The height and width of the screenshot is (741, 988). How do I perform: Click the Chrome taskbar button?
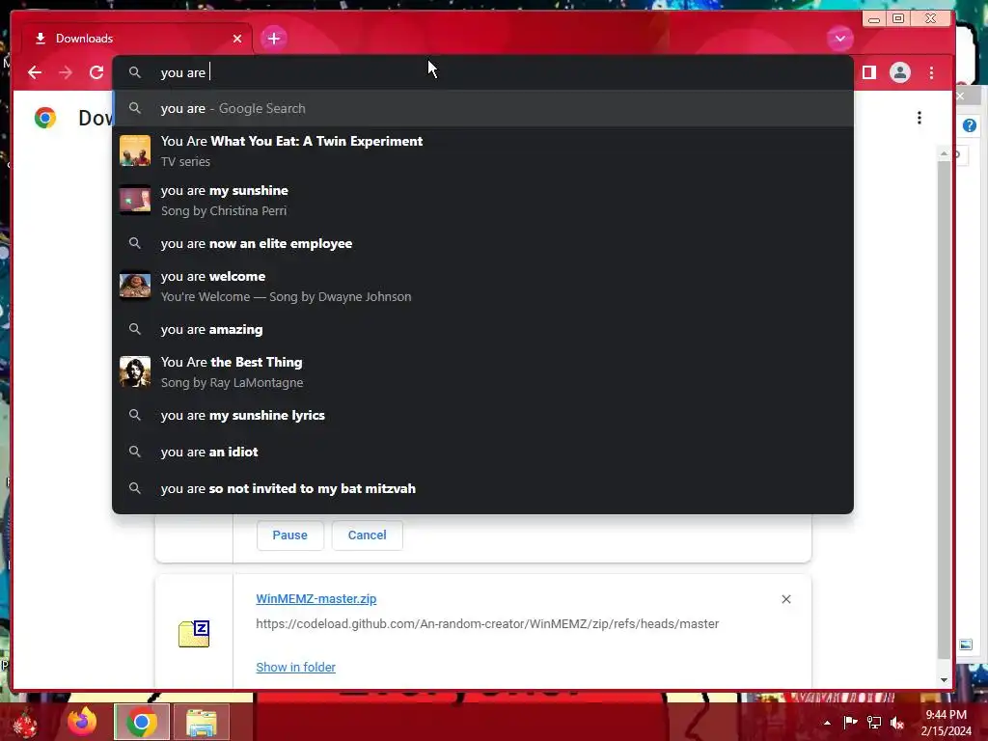[141, 722]
